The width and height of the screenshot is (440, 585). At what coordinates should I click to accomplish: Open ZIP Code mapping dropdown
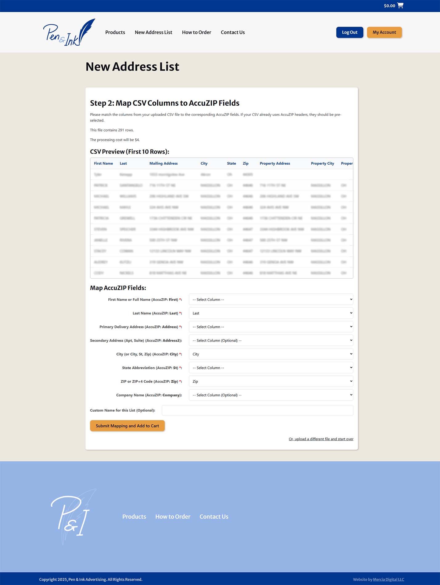271,381
